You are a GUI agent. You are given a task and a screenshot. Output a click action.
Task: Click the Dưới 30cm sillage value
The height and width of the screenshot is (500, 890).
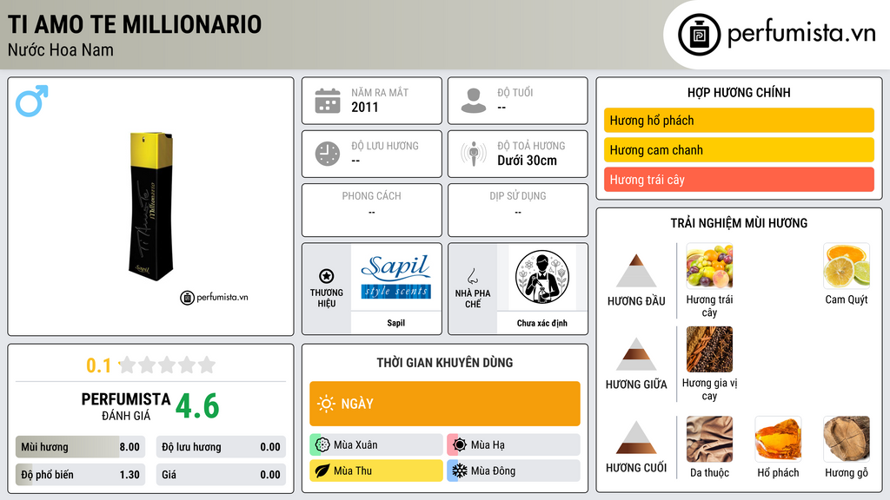click(x=527, y=161)
